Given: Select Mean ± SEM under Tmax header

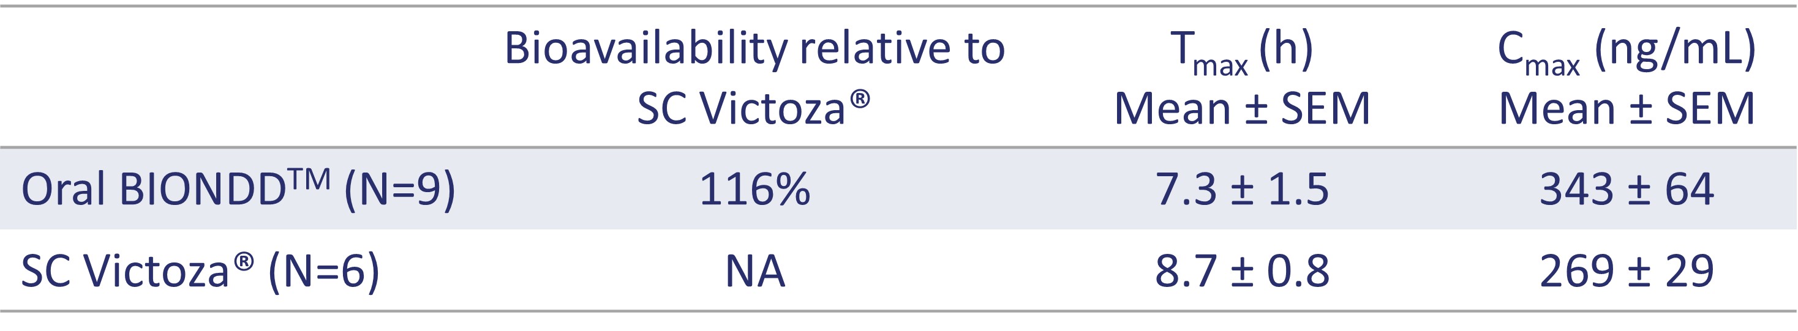Looking at the screenshot, I should pos(1242,109).
